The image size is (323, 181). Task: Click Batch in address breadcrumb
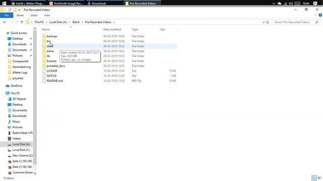coord(76,22)
